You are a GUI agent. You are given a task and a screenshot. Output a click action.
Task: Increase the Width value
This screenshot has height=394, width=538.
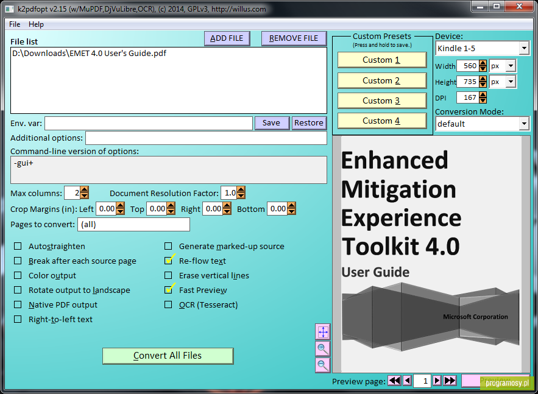click(483, 63)
